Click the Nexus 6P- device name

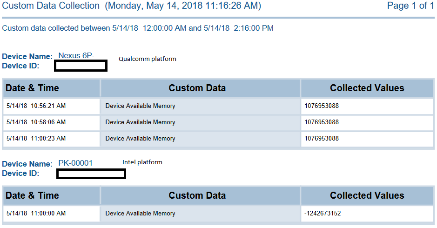click(76, 55)
